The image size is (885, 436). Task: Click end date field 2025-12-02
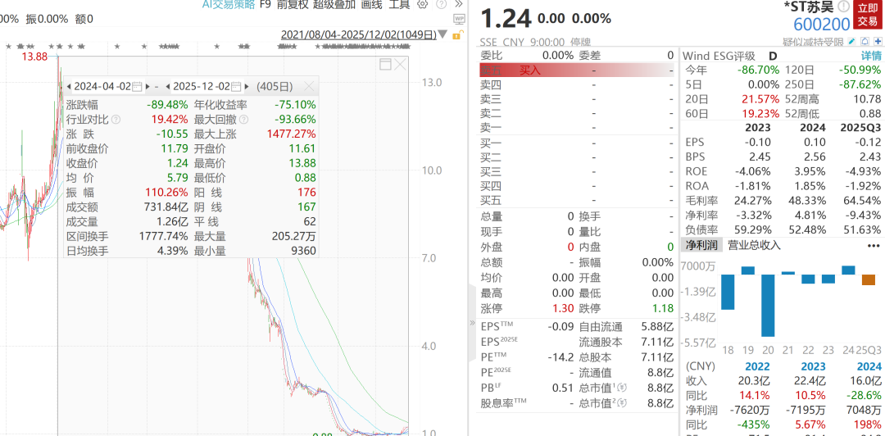(202, 86)
